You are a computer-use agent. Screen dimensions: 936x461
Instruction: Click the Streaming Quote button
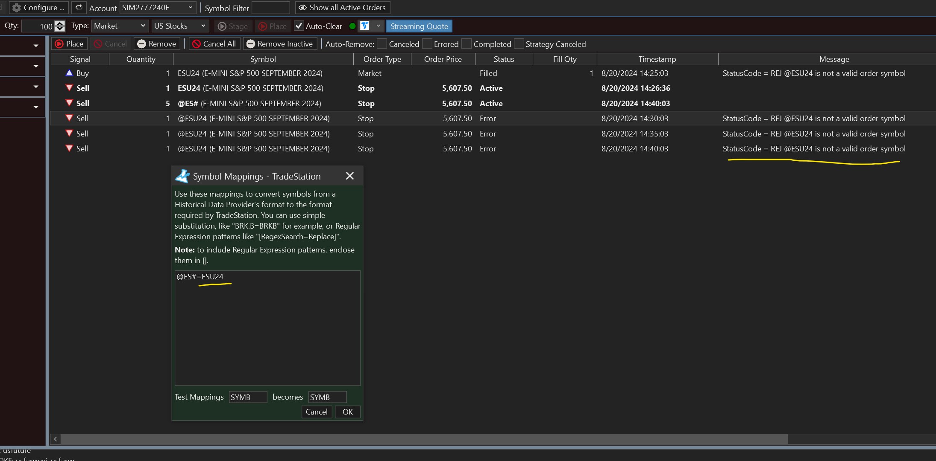tap(419, 26)
